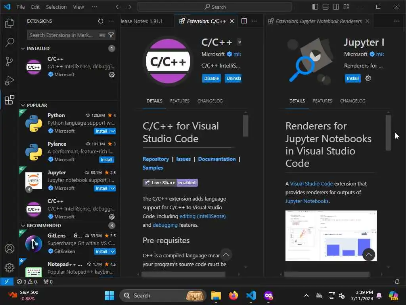Open more actions for C/C++ editor group
Image resolution: width=406 pixels, height=305 pixels.
[254, 21]
